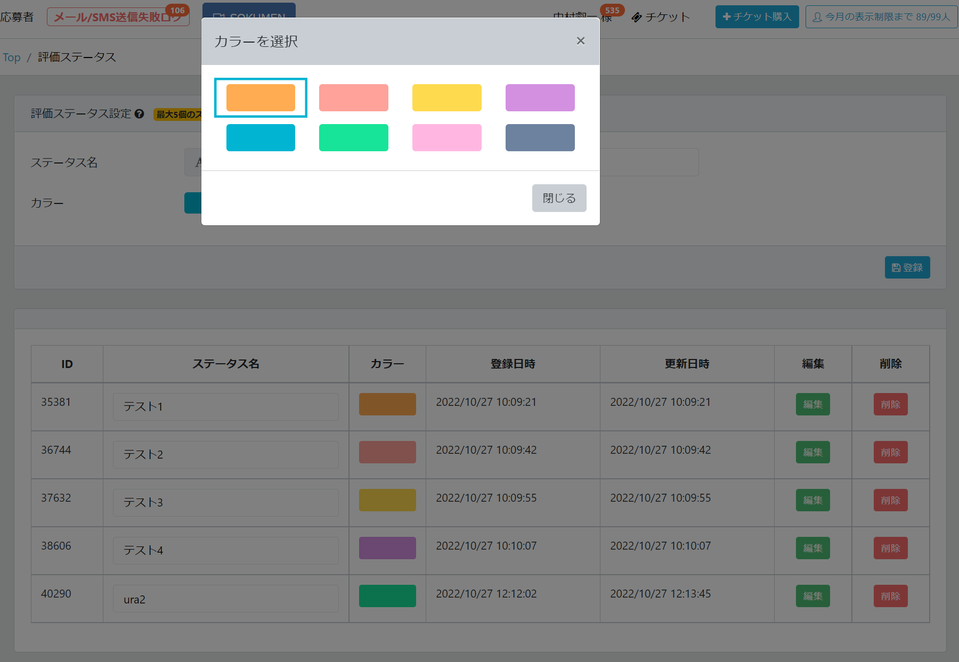Click the help question mark icon

click(140, 114)
